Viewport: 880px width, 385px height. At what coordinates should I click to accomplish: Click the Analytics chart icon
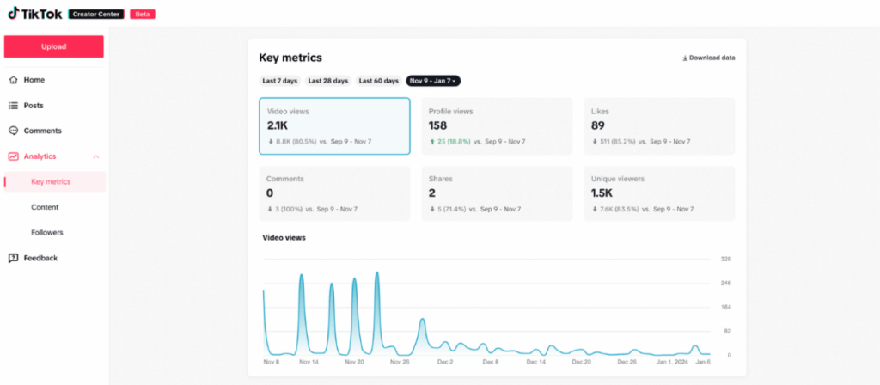[x=13, y=156]
